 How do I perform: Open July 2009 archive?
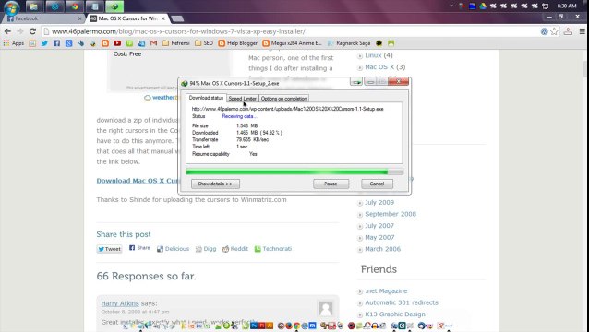click(x=379, y=202)
